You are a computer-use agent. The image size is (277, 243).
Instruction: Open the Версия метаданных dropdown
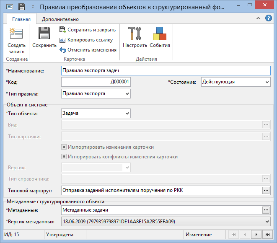[267, 221]
